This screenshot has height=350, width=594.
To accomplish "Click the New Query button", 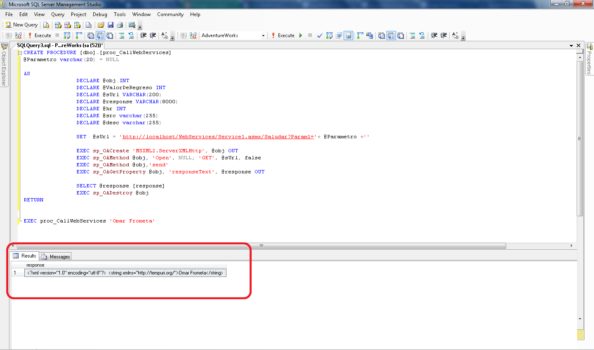I will tap(21, 25).
